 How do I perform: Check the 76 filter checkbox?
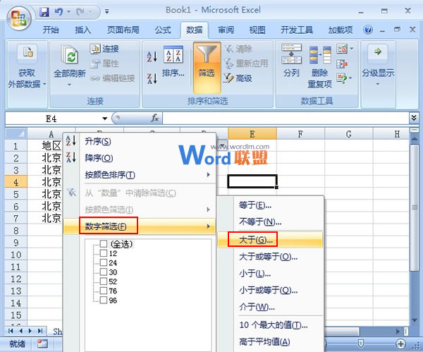[x=104, y=291]
